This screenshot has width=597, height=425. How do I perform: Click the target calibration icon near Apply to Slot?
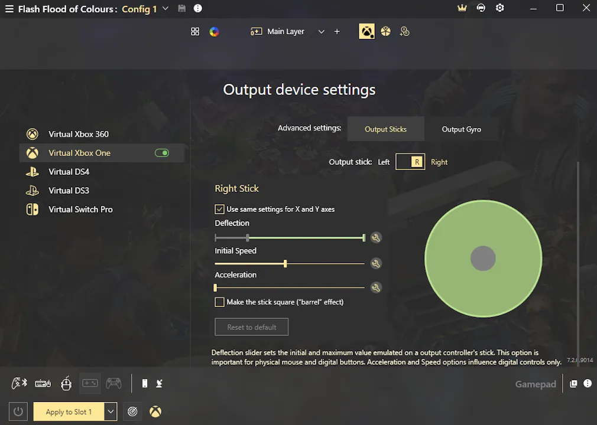click(x=132, y=411)
